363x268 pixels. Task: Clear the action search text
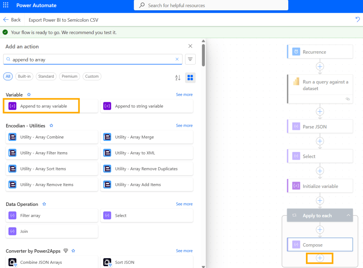pyautogui.click(x=177, y=59)
